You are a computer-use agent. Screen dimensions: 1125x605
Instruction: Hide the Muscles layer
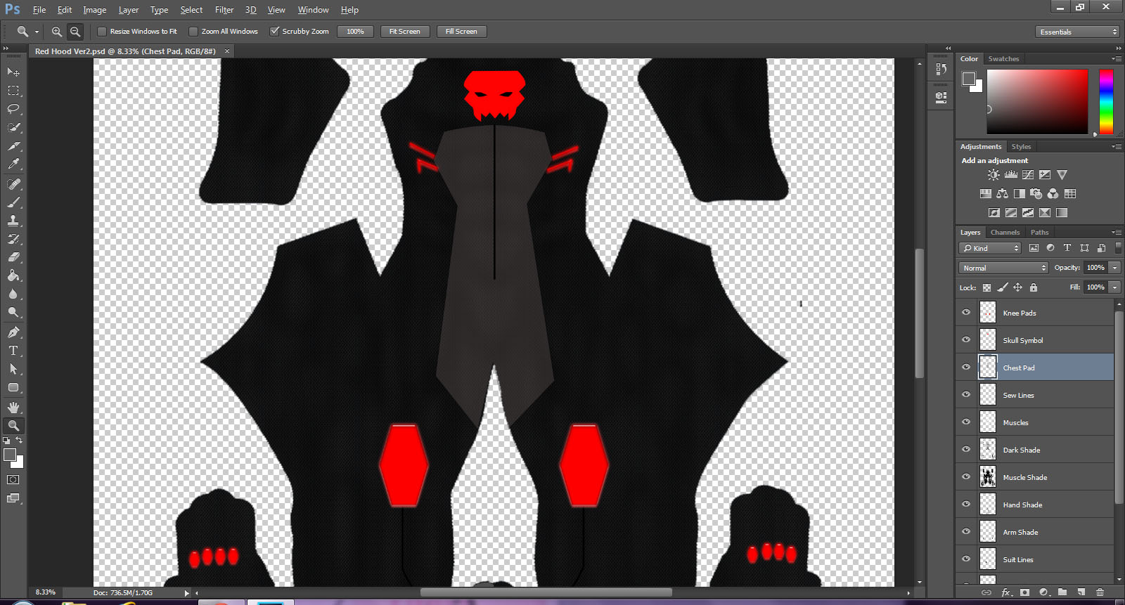[x=966, y=422]
